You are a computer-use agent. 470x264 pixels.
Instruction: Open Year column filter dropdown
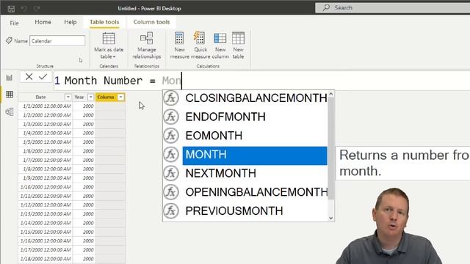90,97
